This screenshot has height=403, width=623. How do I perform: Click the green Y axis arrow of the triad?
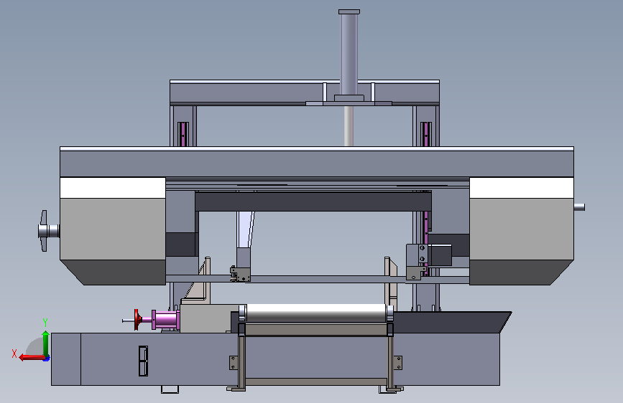click(x=45, y=343)
